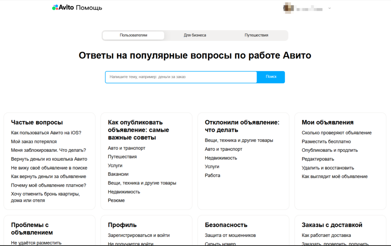This screenshot has width=391, height=246.
Task: Open Мой заказ потерялся
Action: [x=34, y=141]
